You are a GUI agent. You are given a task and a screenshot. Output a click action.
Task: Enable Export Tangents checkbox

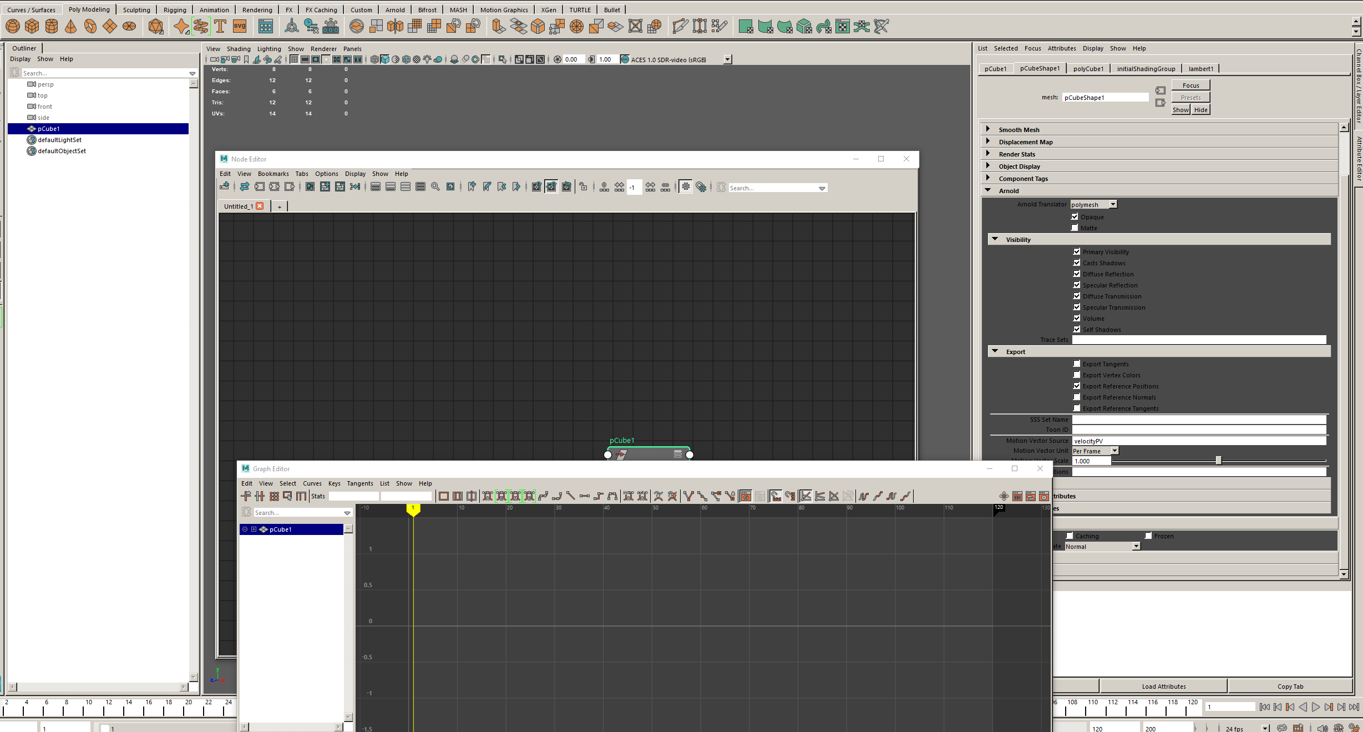(1077, 364)
